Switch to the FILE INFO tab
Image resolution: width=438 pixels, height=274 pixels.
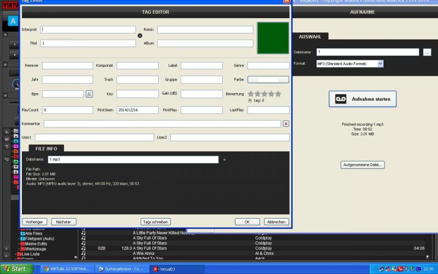point(46,148)
